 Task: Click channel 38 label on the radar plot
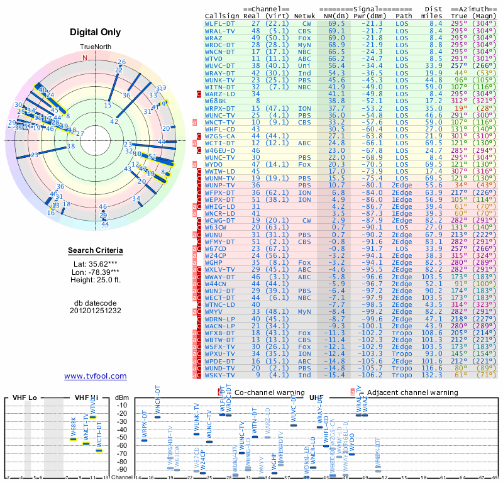71,147
